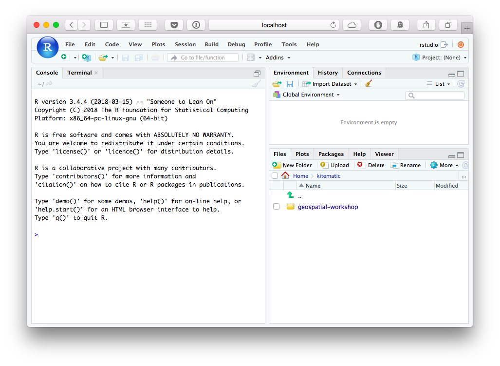The width and height of the screenshot is (500, 366).
Task: Open the Project: (None) dropdown
Action: (x=440, y=58)
